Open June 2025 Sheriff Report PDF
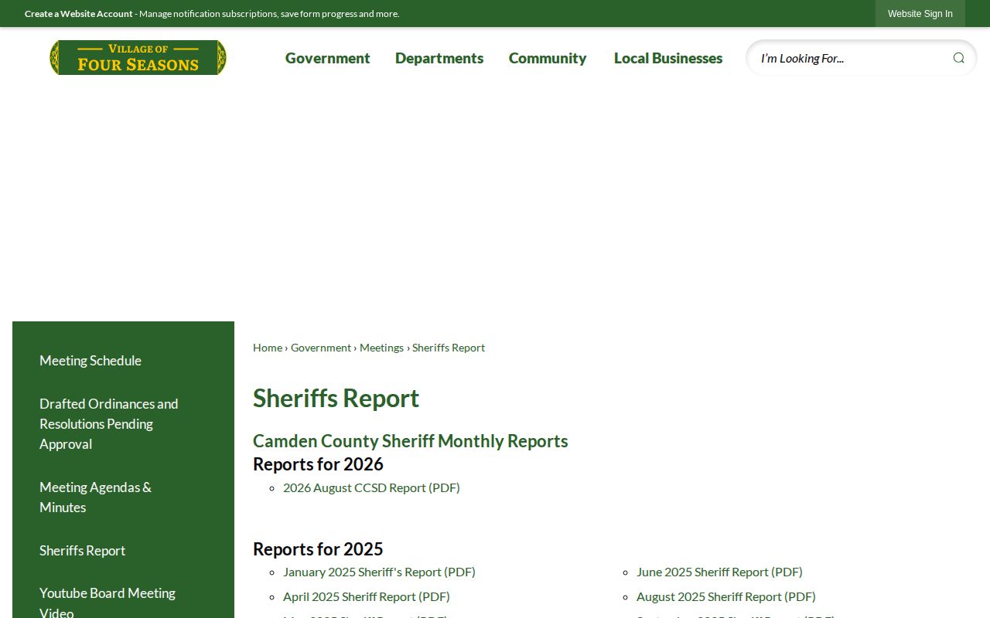This screenshot has height=618, width=990. point(719,572)
